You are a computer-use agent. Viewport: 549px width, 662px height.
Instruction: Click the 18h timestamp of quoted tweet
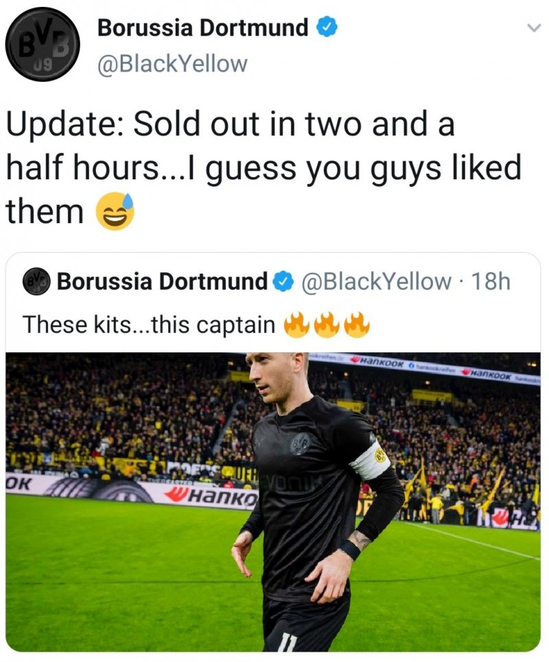click(491, 282)
